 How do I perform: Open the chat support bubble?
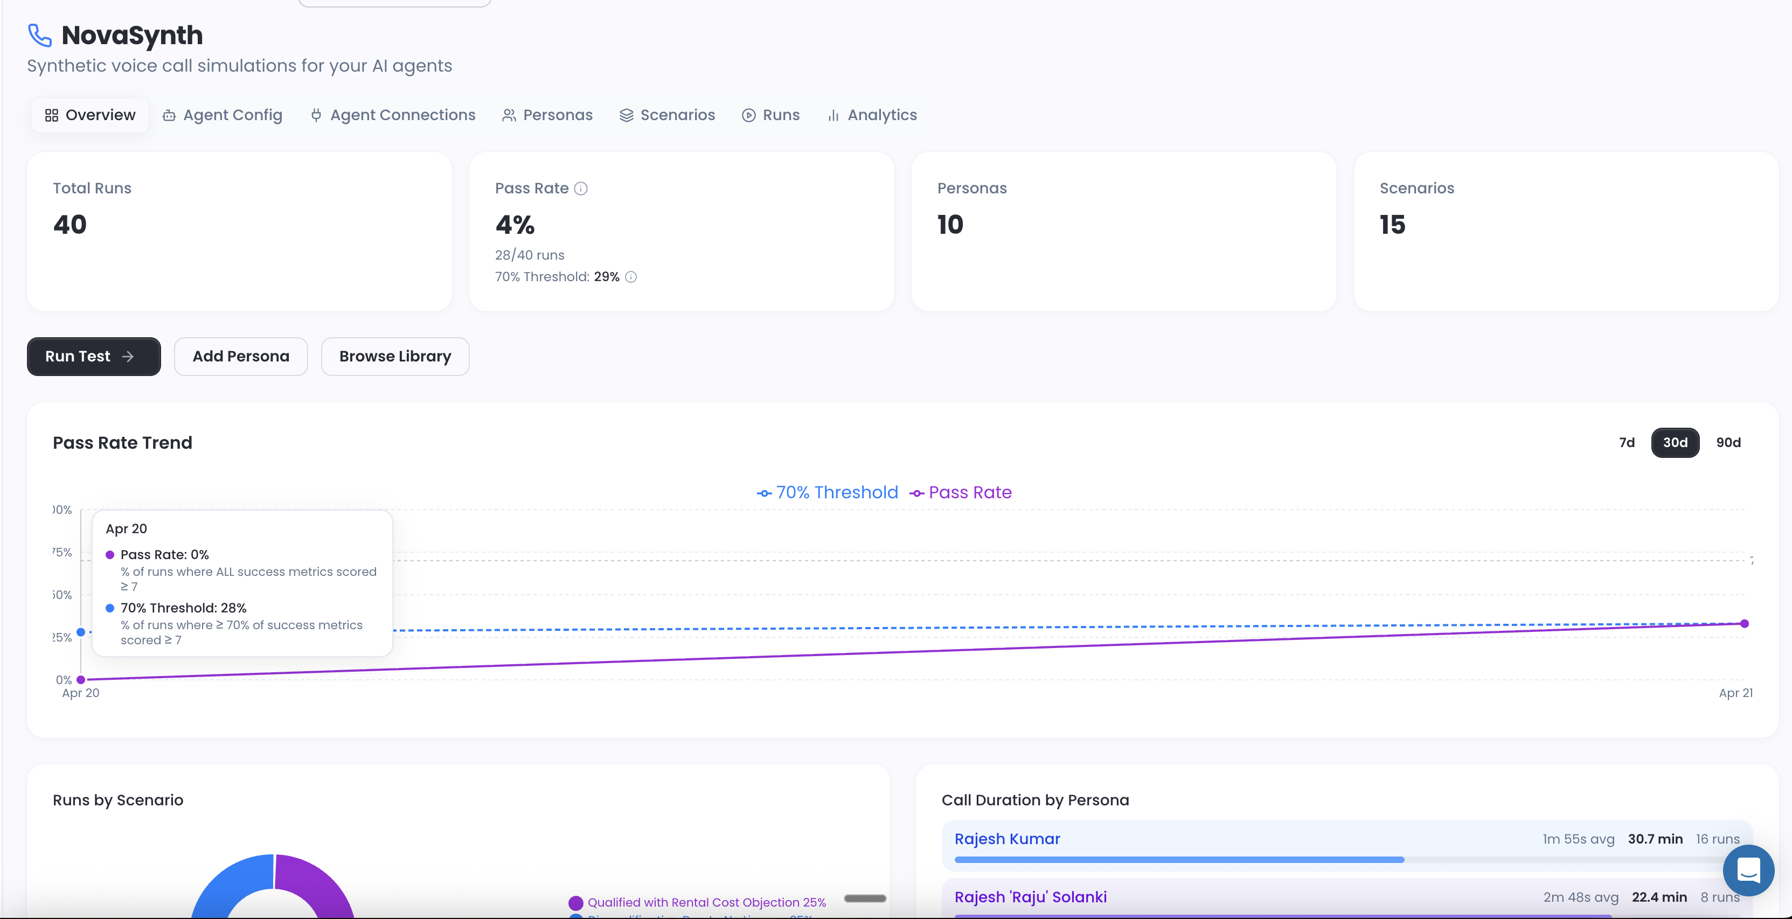1749,871
